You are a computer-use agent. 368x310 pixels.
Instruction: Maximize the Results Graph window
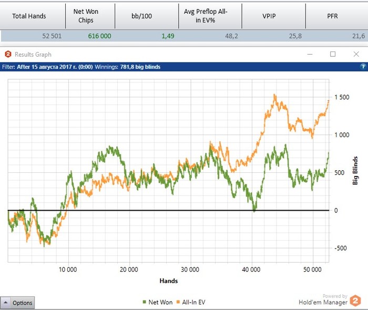click(333, 54)
